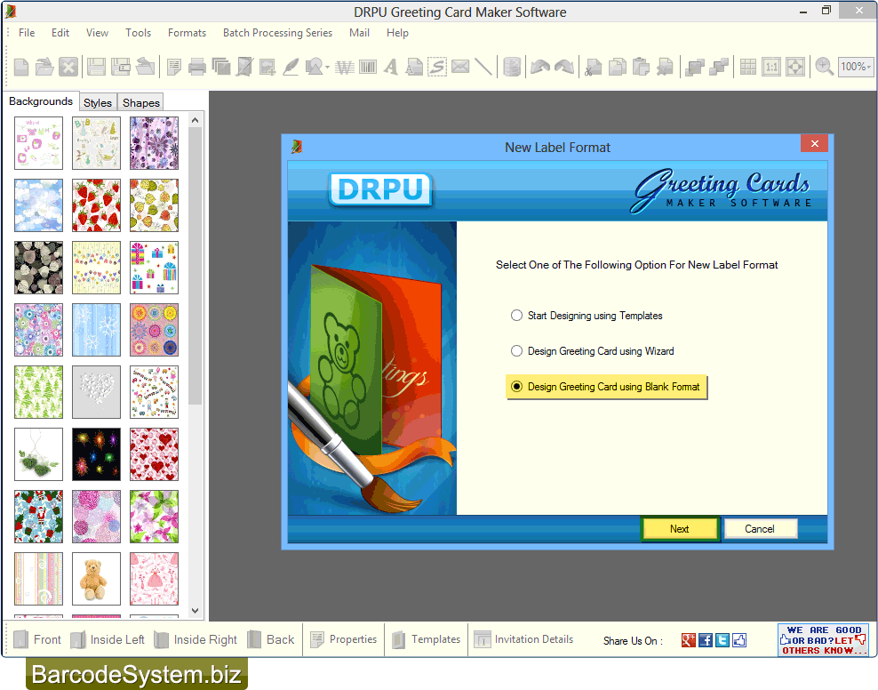Click the Save As toolbar icon
The width and height of the screenshot is (878, 690).
point(120,68)
